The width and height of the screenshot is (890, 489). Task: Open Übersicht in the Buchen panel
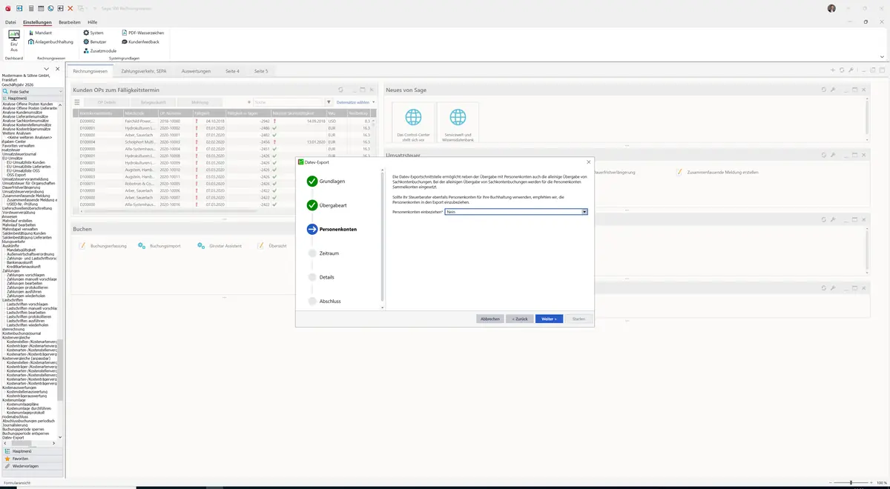coord(272,245)
